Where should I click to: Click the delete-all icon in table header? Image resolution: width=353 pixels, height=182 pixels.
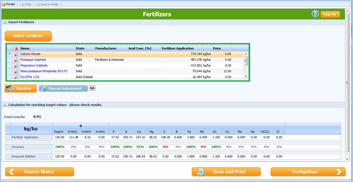[x=16, y=48]
